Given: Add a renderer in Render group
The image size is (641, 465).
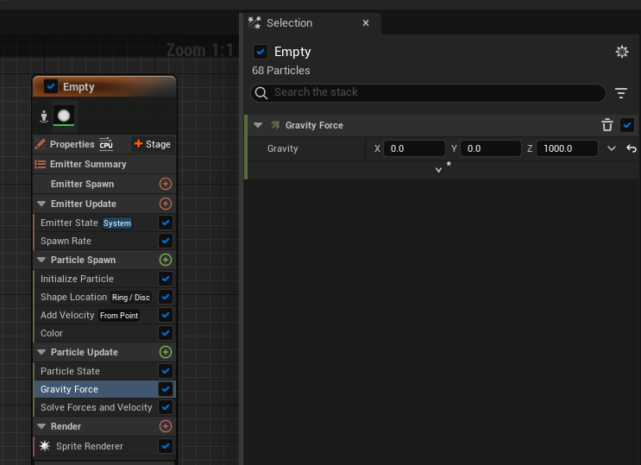Looking at the screenshot, I should click(166, 426).
